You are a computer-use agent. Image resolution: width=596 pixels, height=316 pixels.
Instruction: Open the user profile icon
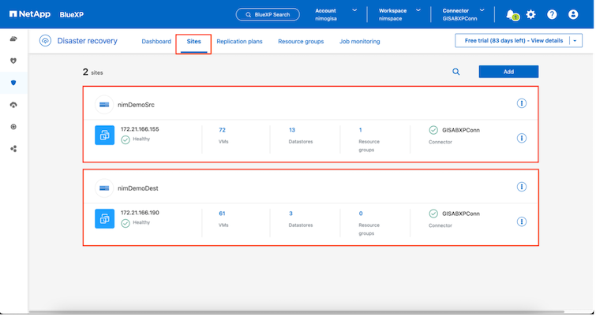[x=573, y=14]
